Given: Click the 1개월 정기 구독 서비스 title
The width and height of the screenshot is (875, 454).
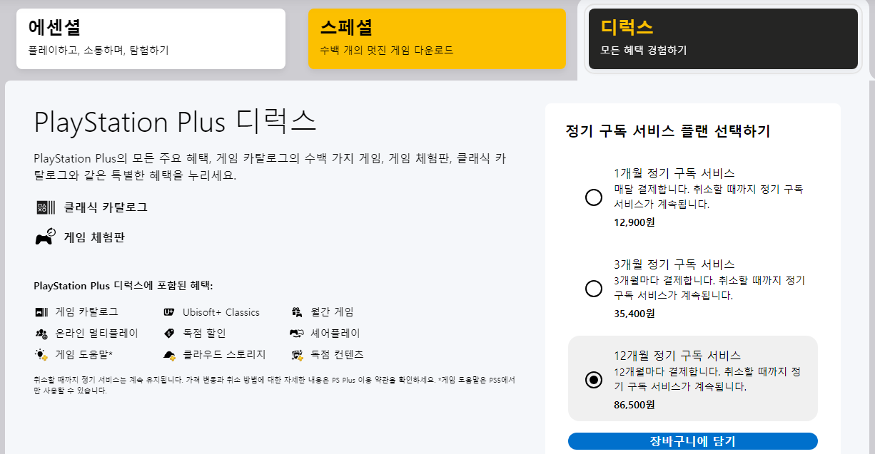Looking at the screenshot, I should [x=674, y=173].
